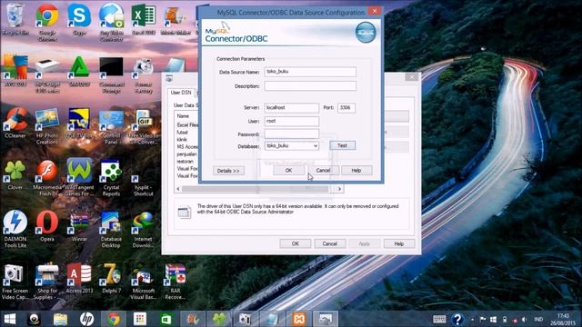582x327 pixels.
Task: Open the Control Panel desktop shortcut
Action: tap(111, 126)
